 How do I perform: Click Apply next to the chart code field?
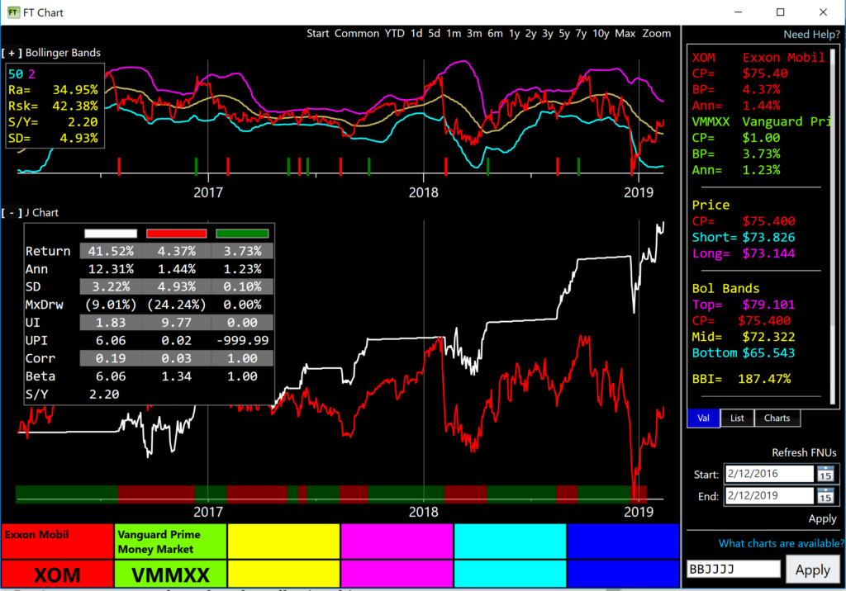point(814,569)
